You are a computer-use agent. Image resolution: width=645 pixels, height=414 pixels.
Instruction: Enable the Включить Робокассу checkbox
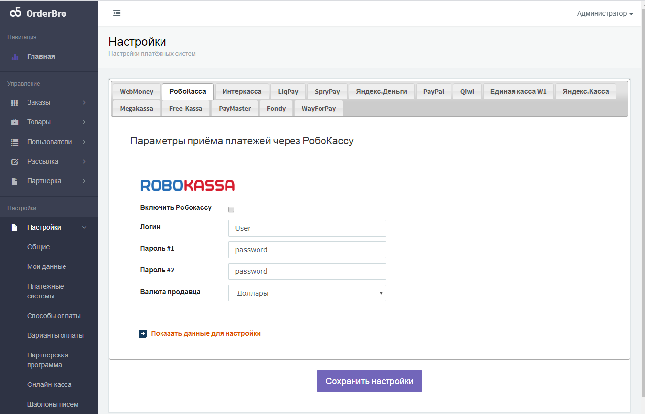tap(231, 209)
